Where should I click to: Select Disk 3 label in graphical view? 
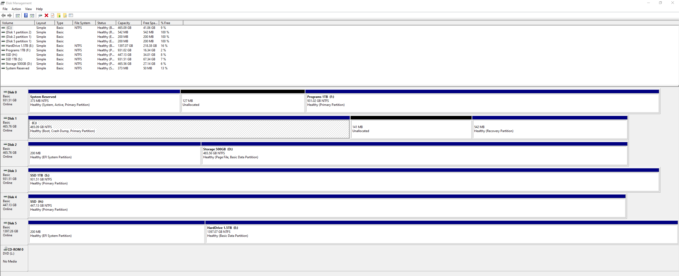[x=14, y=179]
